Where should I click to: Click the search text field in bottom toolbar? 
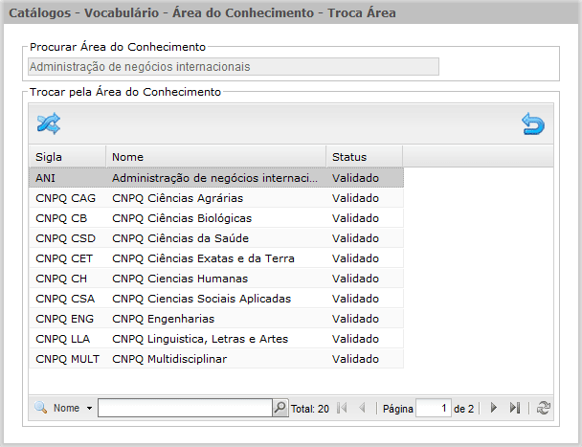(x=185, y=408)
